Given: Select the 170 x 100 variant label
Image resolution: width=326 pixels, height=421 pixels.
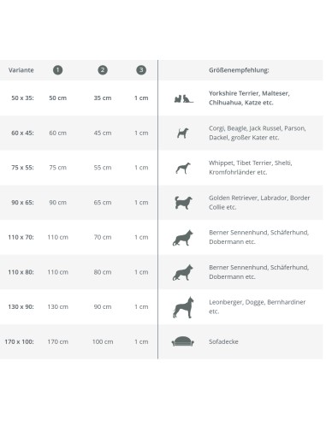Looking at the screenshot, I should coord(19,341).
